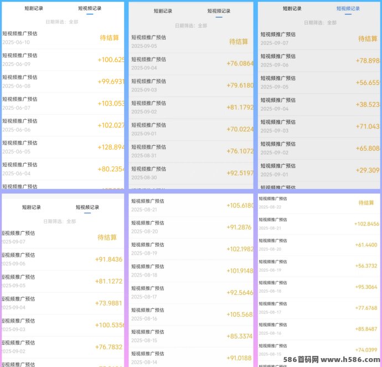Tap the +56.3732 amount
The image size is (382, 367).
366,266
